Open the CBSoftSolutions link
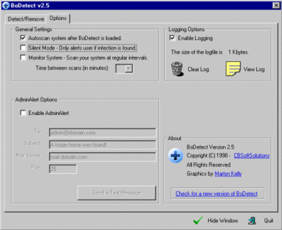 pos(251,155)
